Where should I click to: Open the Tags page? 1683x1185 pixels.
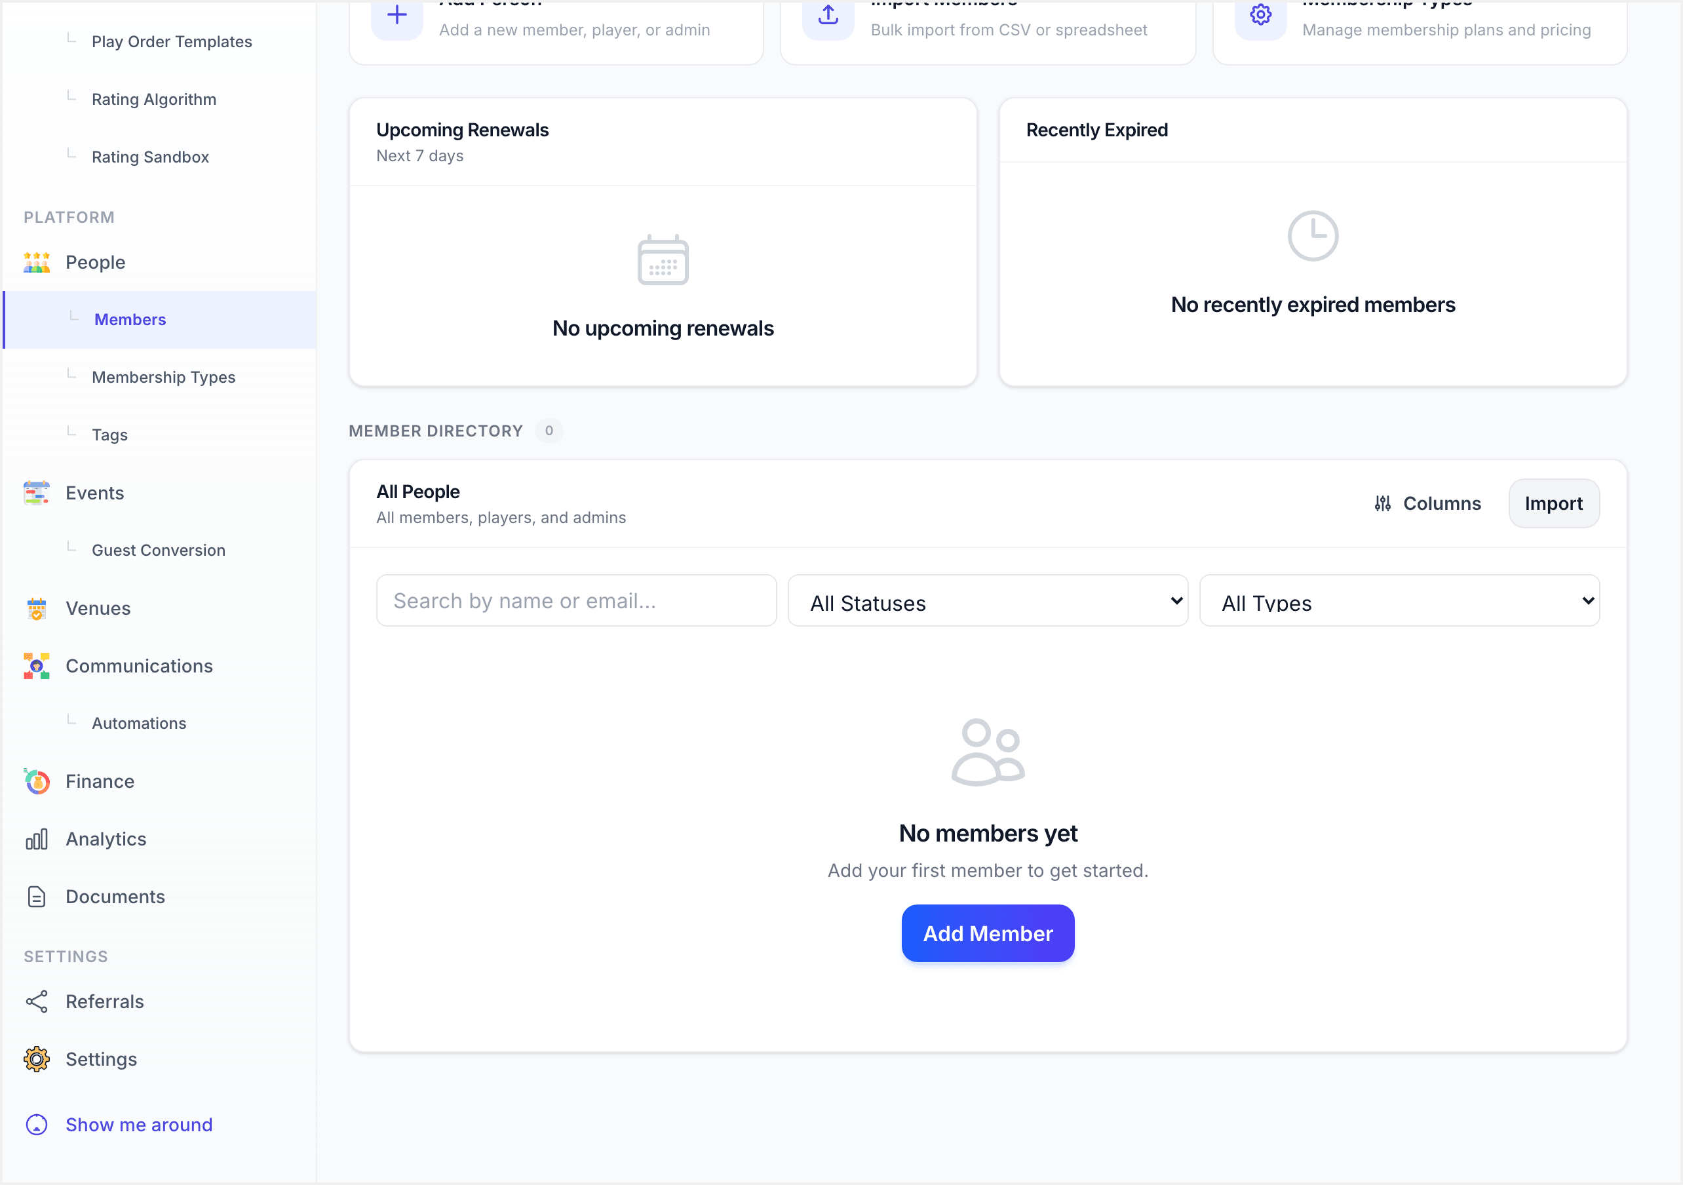110,435
